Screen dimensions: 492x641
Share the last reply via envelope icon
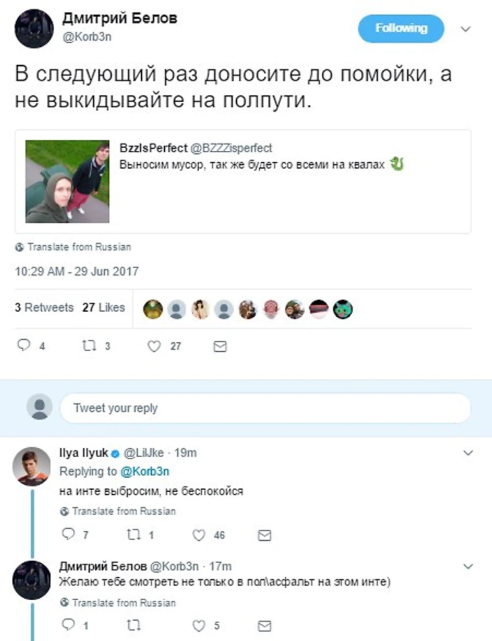pyautogui.click(x=265, y=625)
